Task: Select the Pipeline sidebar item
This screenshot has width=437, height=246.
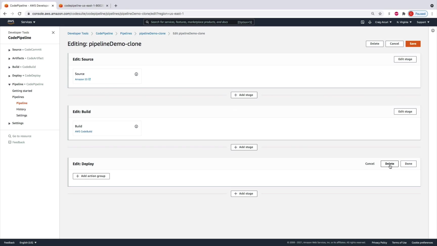Action: [x=22, y=103]
